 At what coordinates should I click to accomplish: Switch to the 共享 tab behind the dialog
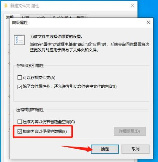coord(26,17)
